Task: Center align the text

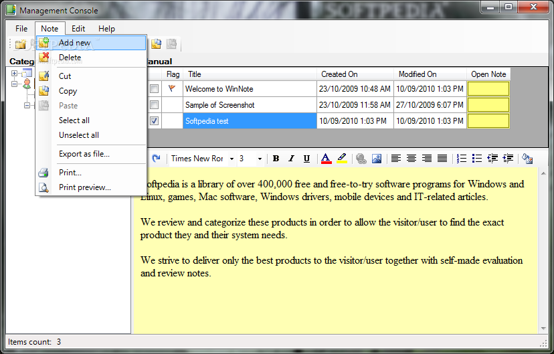Action: pos(411,159)
